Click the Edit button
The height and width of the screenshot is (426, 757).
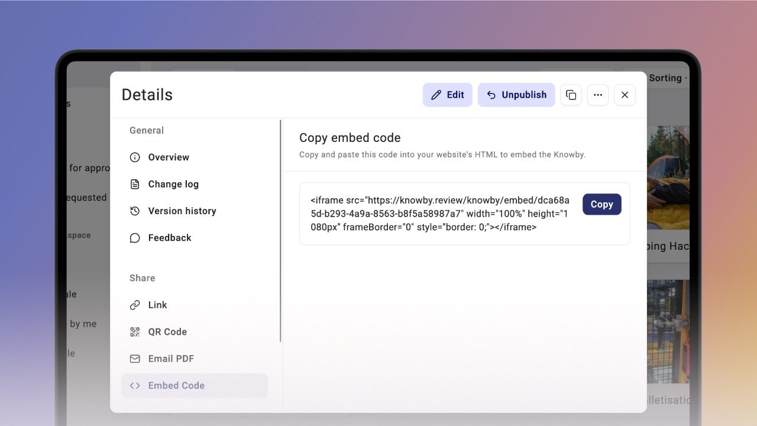point(448,95)
